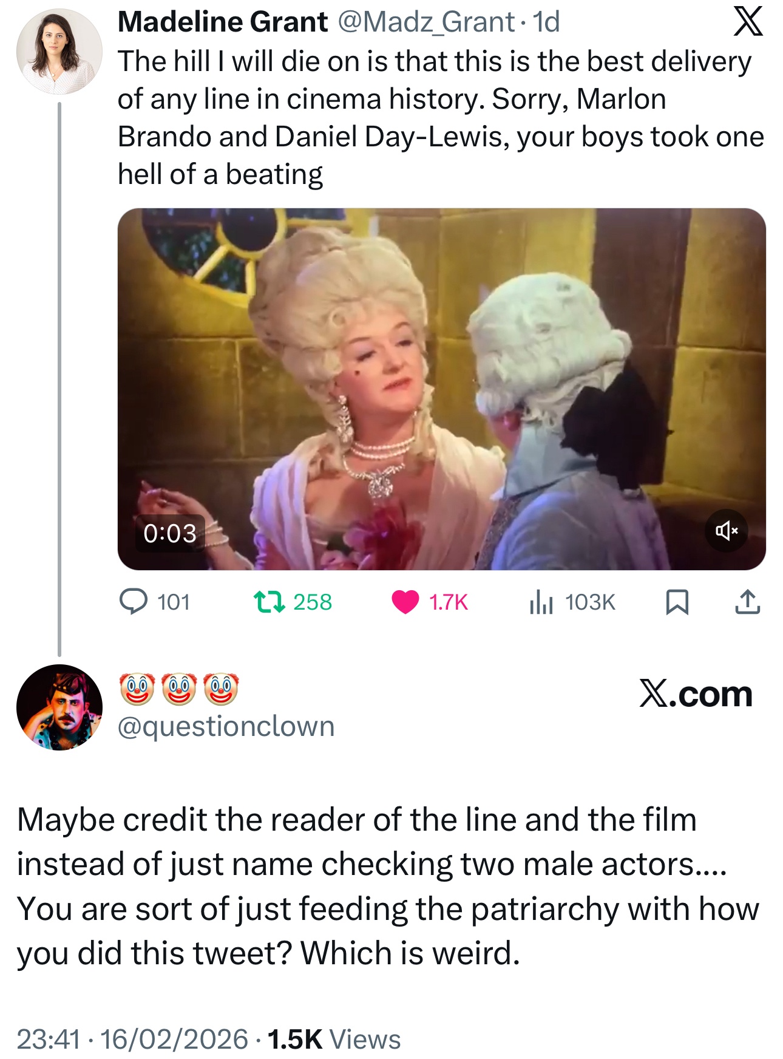The height and width of the screenshot is (1059, 783).
Task: Click the green retweet arrows icon
Action: click(269, 602)
